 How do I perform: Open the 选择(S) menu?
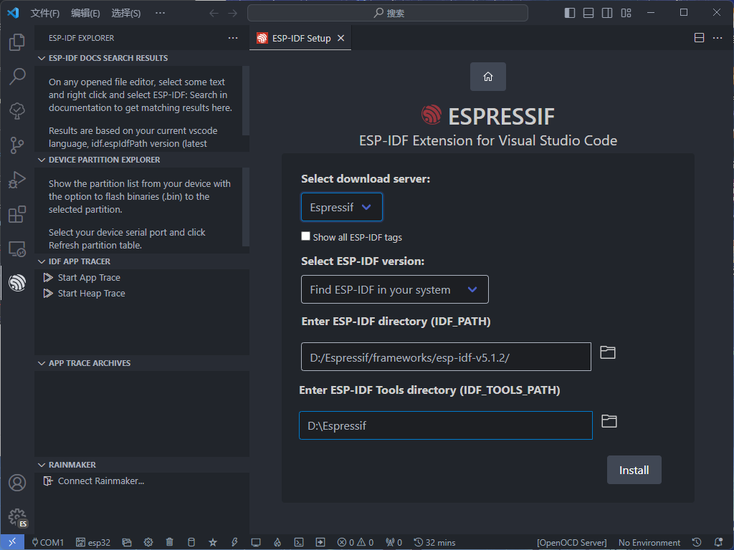(126, 13)
